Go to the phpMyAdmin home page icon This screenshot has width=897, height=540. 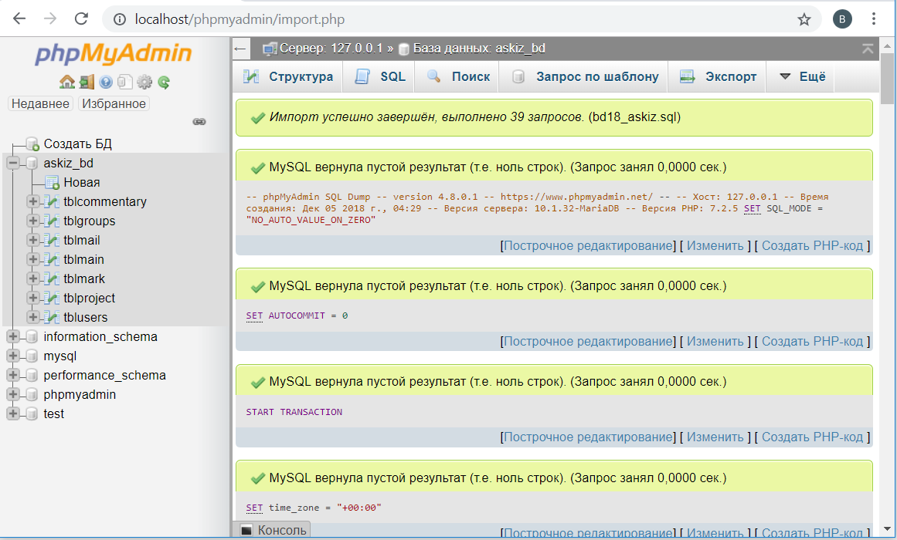point(67,83)
